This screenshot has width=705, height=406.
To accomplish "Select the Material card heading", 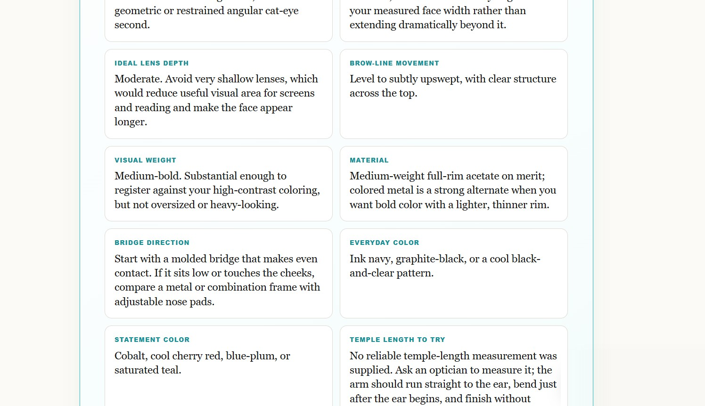I will click(369, 160).
